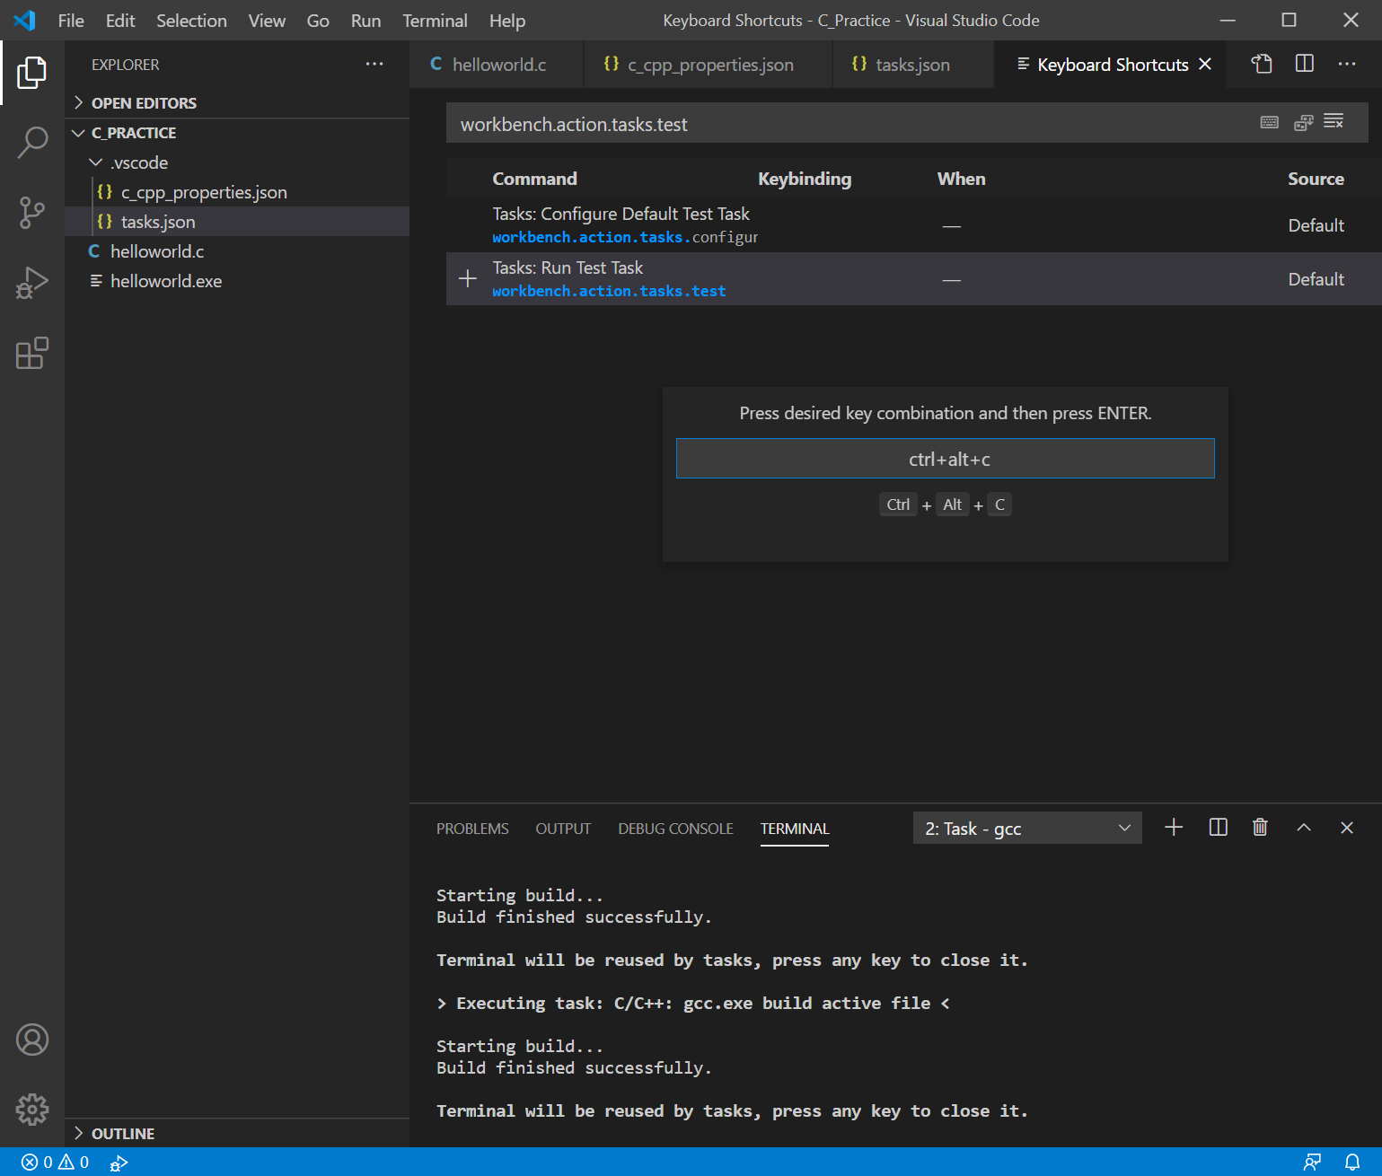1382x1176 pixels.
Task: Open the Edit menu
Action: click(x=120, y=20)
